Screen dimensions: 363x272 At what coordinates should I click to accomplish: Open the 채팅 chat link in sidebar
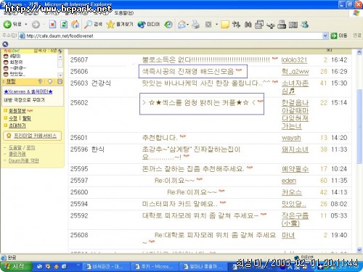pos(11,81)
